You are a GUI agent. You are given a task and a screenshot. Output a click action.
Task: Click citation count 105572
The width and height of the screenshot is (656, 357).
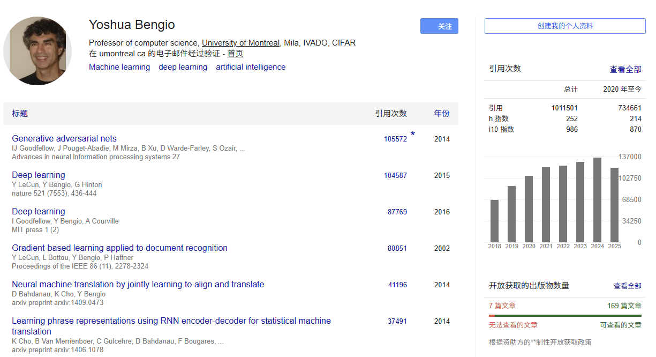395,139
